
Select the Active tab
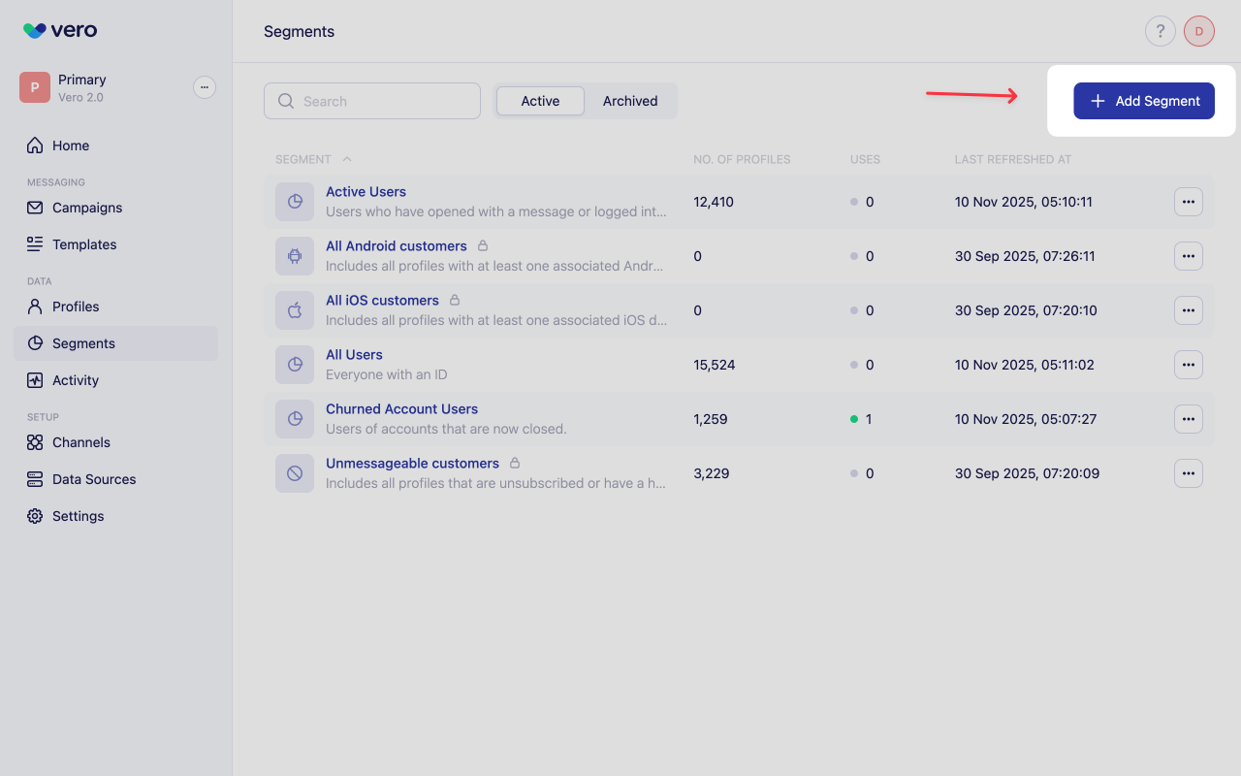pos(540,100)
